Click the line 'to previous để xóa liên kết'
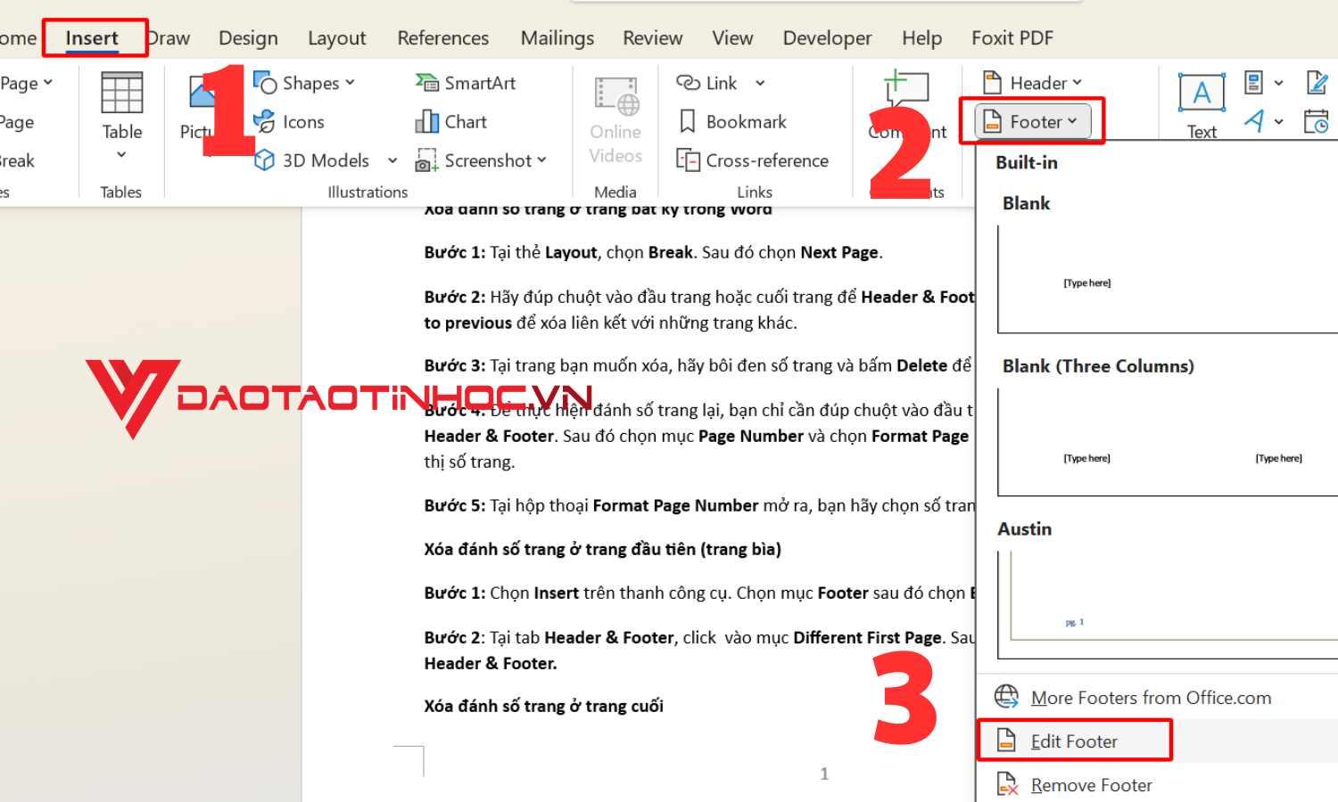 [x=611, y=323]
